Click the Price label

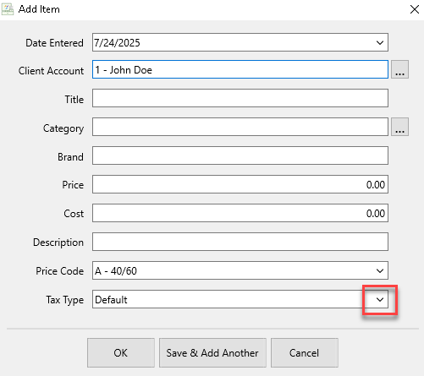pyautogui.click(x=73, y=185)
